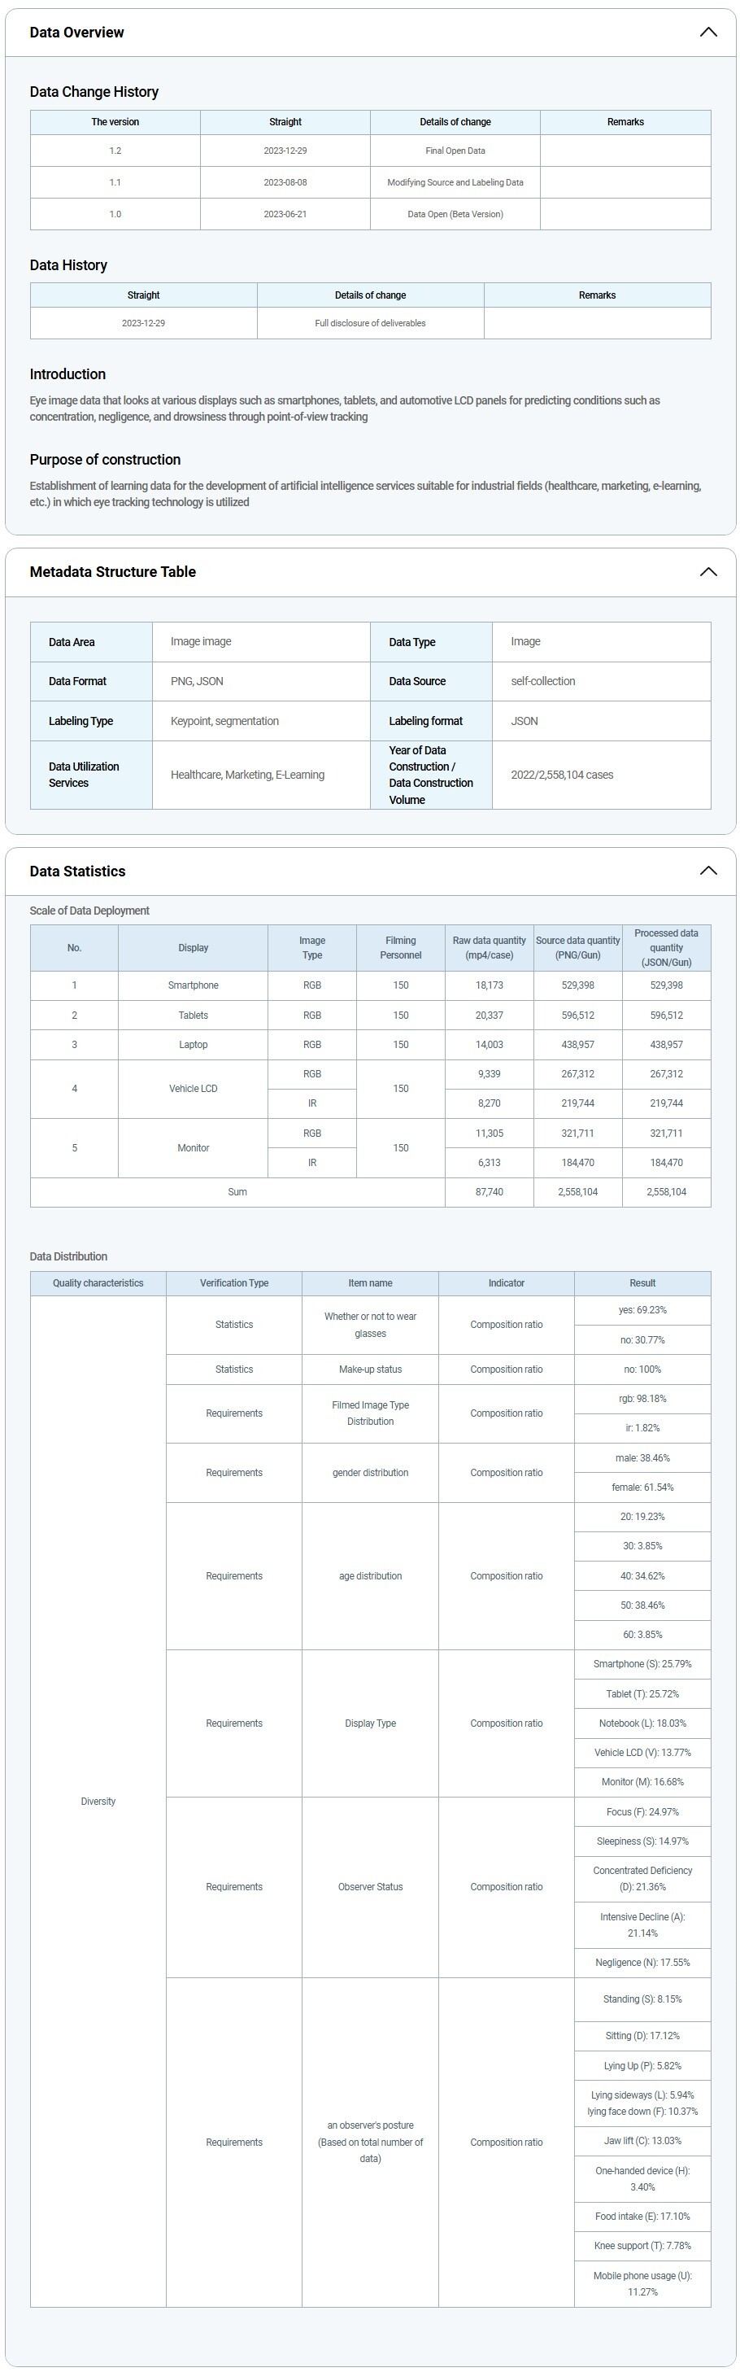Viewport: 740px width, 2372px height.
Task: Collapse the Metadata Structure Table chevron
Action: (x=707, y=572)
